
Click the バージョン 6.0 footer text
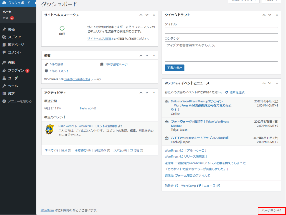click(x=271, y=210)
